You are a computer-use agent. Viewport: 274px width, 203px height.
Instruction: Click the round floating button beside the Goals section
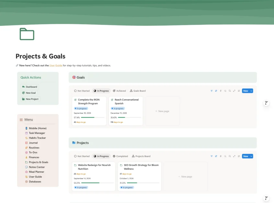pos(266,103)
